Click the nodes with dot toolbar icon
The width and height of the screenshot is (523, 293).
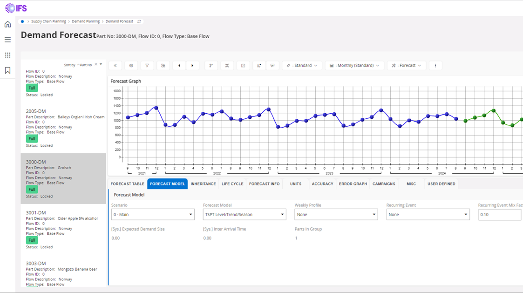click(259, 65)
